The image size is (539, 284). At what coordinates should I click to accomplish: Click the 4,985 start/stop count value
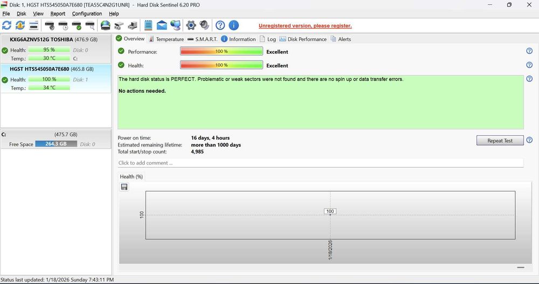[x=197, y=151]
